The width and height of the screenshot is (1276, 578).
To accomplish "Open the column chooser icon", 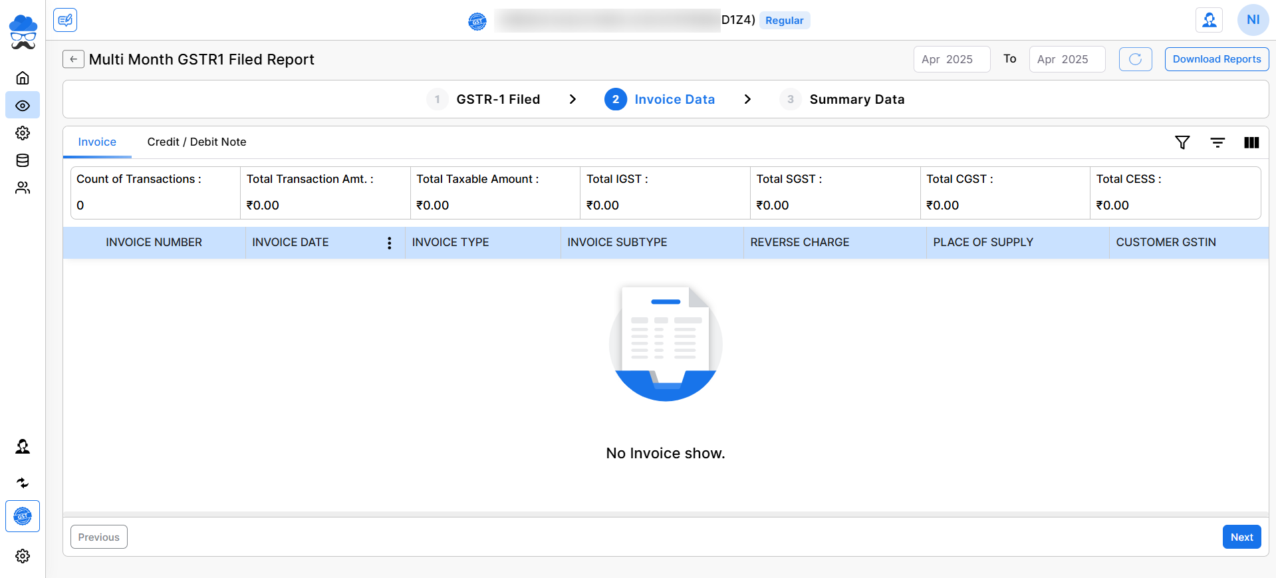I will pyautogui.click(x=1251, y=142).
